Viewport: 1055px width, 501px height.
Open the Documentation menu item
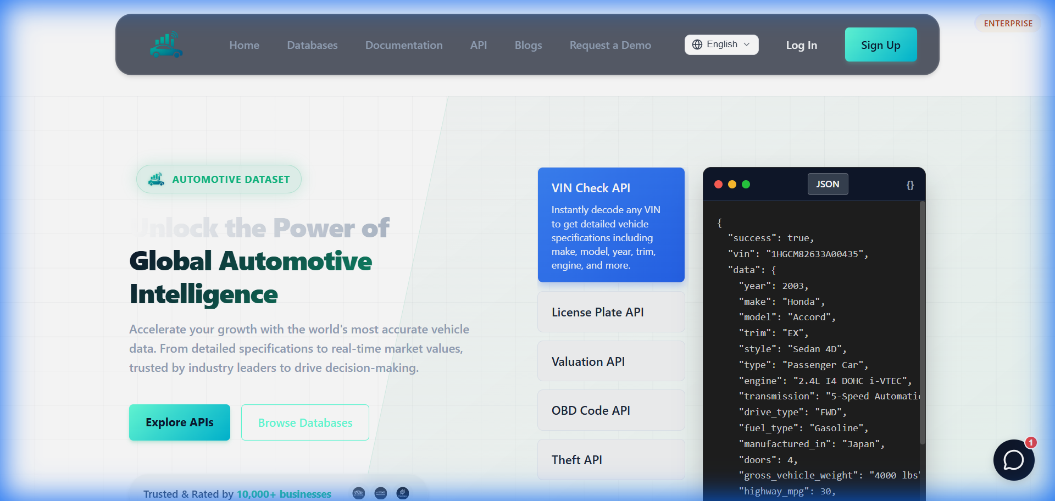[x=404, y=45]
